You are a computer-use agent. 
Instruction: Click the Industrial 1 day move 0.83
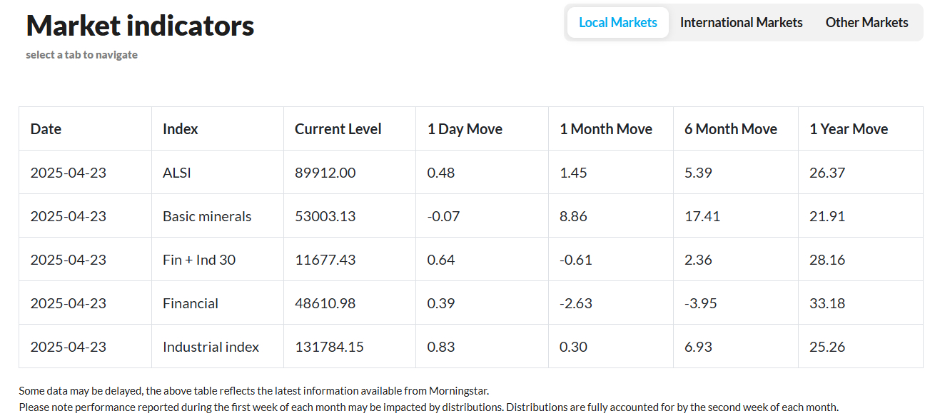click(441, 347)
